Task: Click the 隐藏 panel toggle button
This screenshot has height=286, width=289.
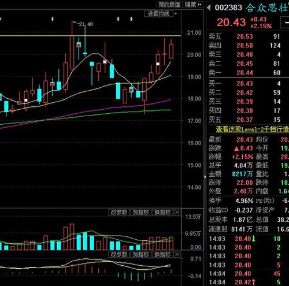Action: point(192,5)
